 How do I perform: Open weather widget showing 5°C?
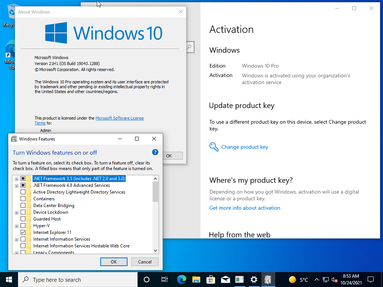click(298, 280)
